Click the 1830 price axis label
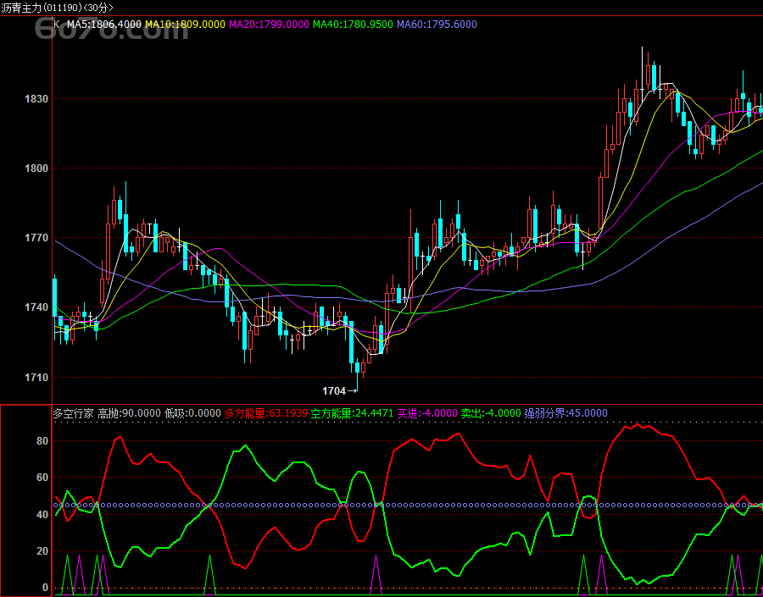Image resolution: width=763 pixels, height=597 pixels. point(36,99)
